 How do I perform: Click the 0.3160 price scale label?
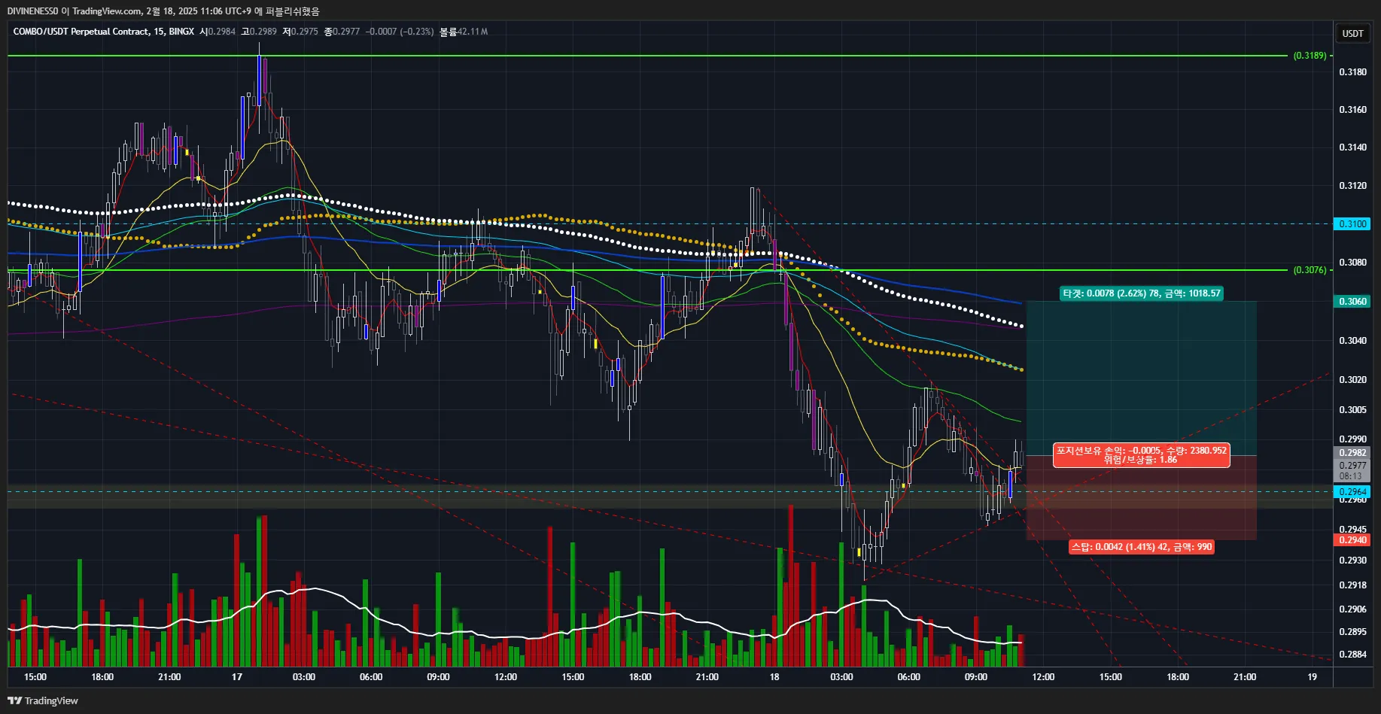point(1352,109)
